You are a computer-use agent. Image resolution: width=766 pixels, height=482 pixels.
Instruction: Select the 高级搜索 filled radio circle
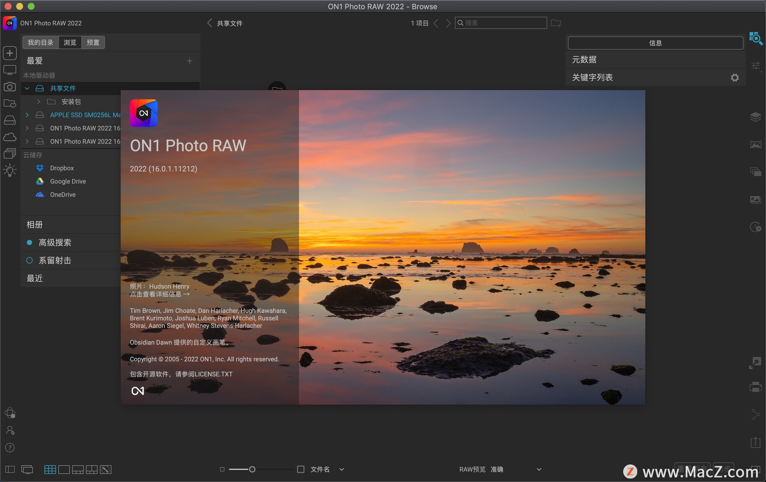click(29, 242)
